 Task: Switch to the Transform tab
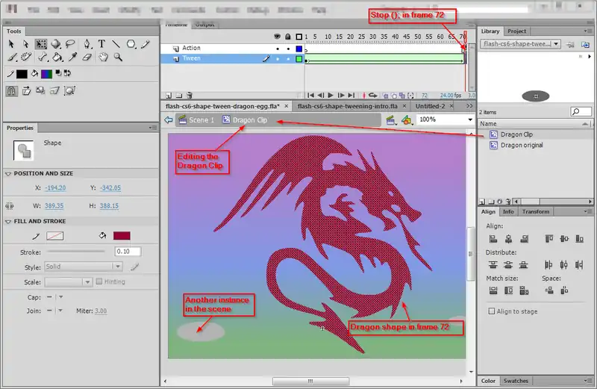pyautogui.click(x=535, y=211)
